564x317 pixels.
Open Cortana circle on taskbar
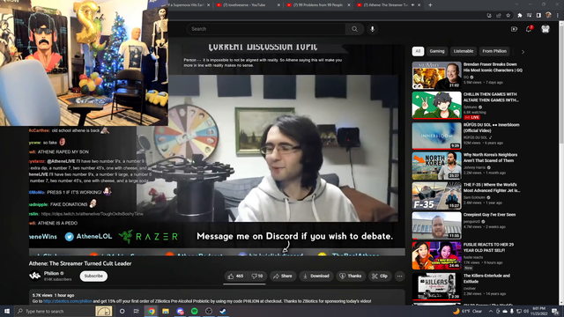[x=122, y=311]
